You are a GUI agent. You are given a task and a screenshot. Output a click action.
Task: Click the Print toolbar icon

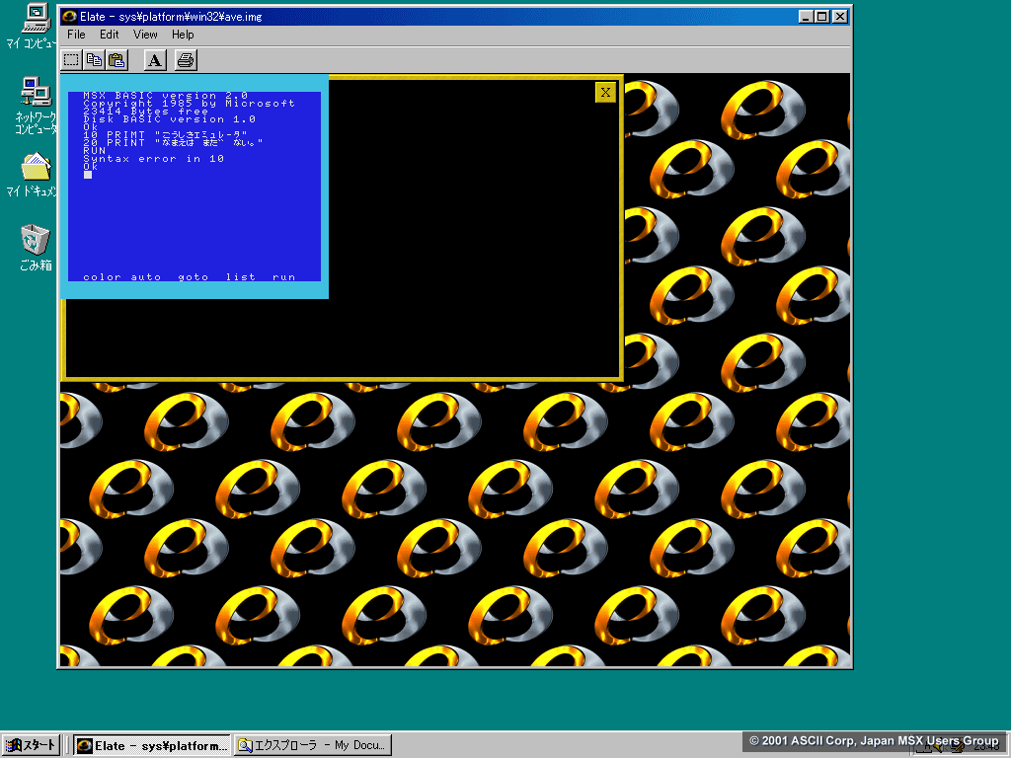[x=186, y=60]
